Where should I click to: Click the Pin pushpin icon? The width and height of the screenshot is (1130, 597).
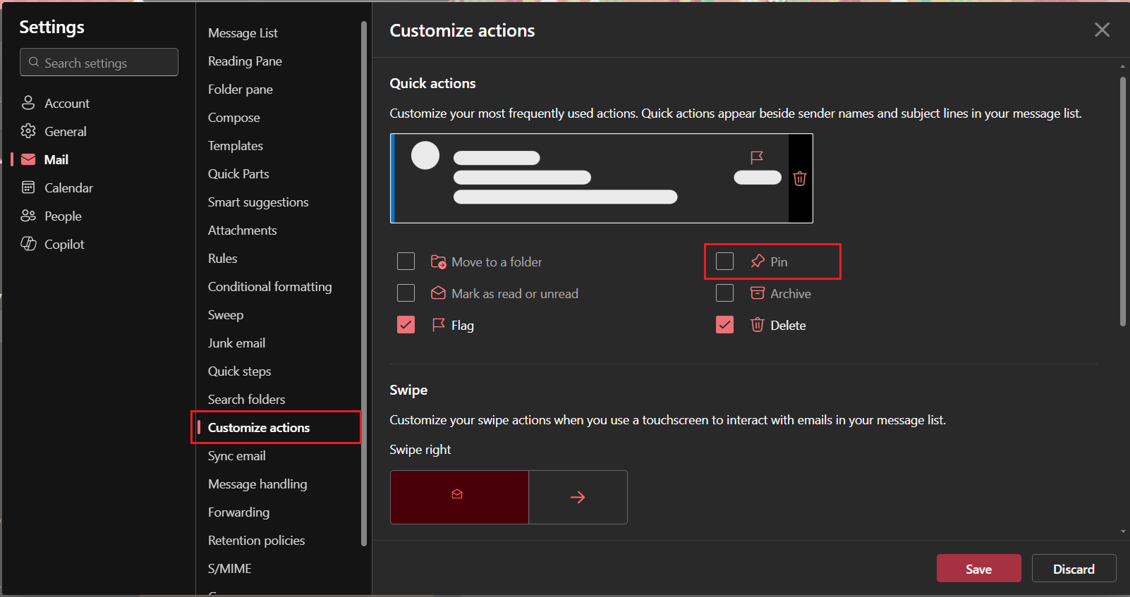click(758, 261)
